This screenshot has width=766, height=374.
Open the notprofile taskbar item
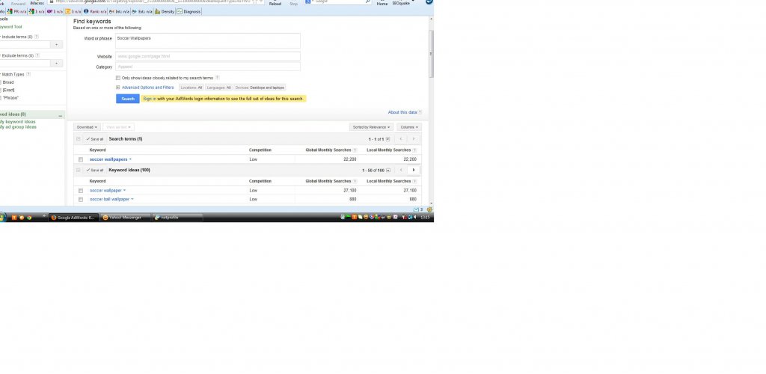pyautogui.click(x=177, y=218)
